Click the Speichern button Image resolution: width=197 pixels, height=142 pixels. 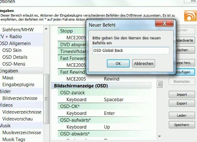coord(182,125)
